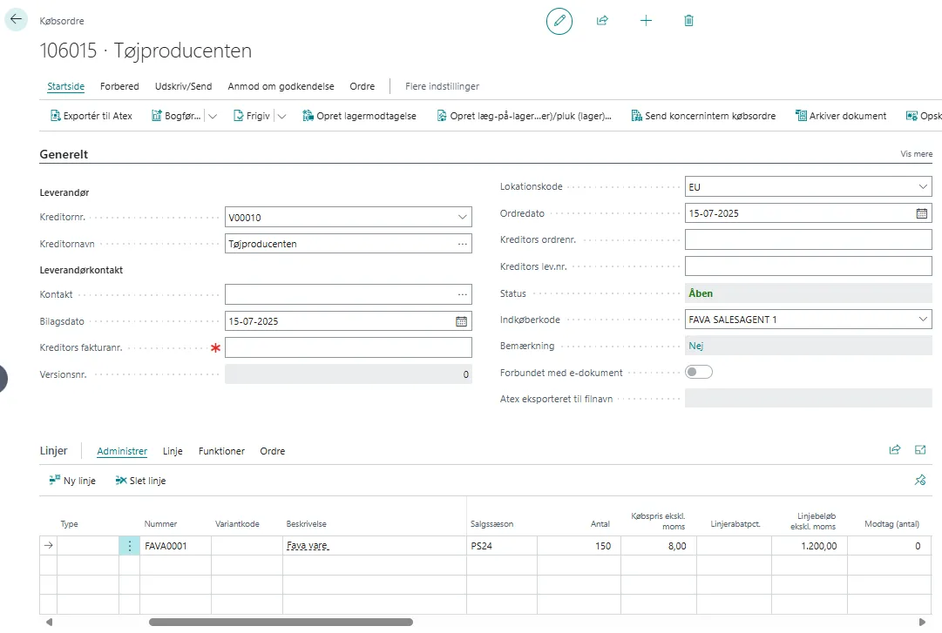Open the Udskriv/Send menu
942x633 pixels.
(x=183, y=86)
